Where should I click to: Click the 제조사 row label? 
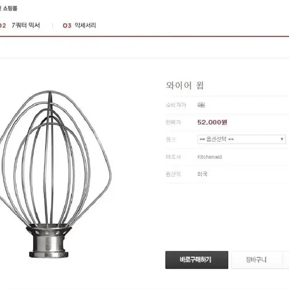point(173,157)
